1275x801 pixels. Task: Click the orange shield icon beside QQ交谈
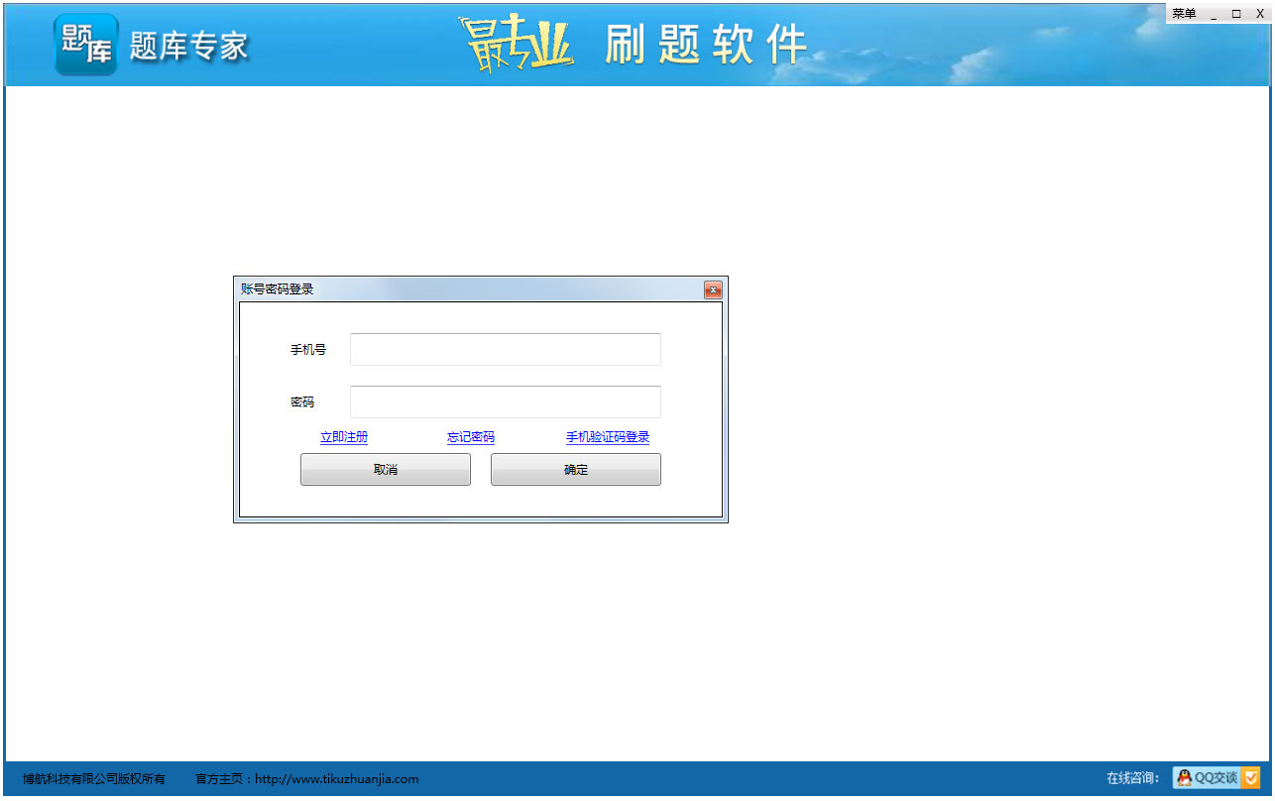[1251, 778]
